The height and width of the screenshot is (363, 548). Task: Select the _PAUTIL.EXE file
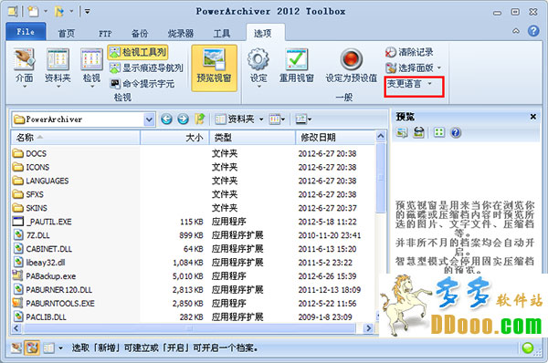(42, 222)
